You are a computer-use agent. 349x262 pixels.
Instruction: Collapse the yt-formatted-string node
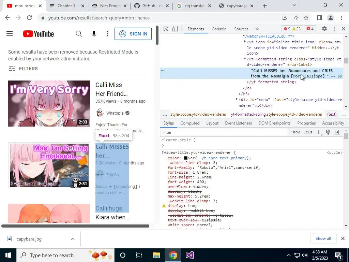(x=245, y=59)
